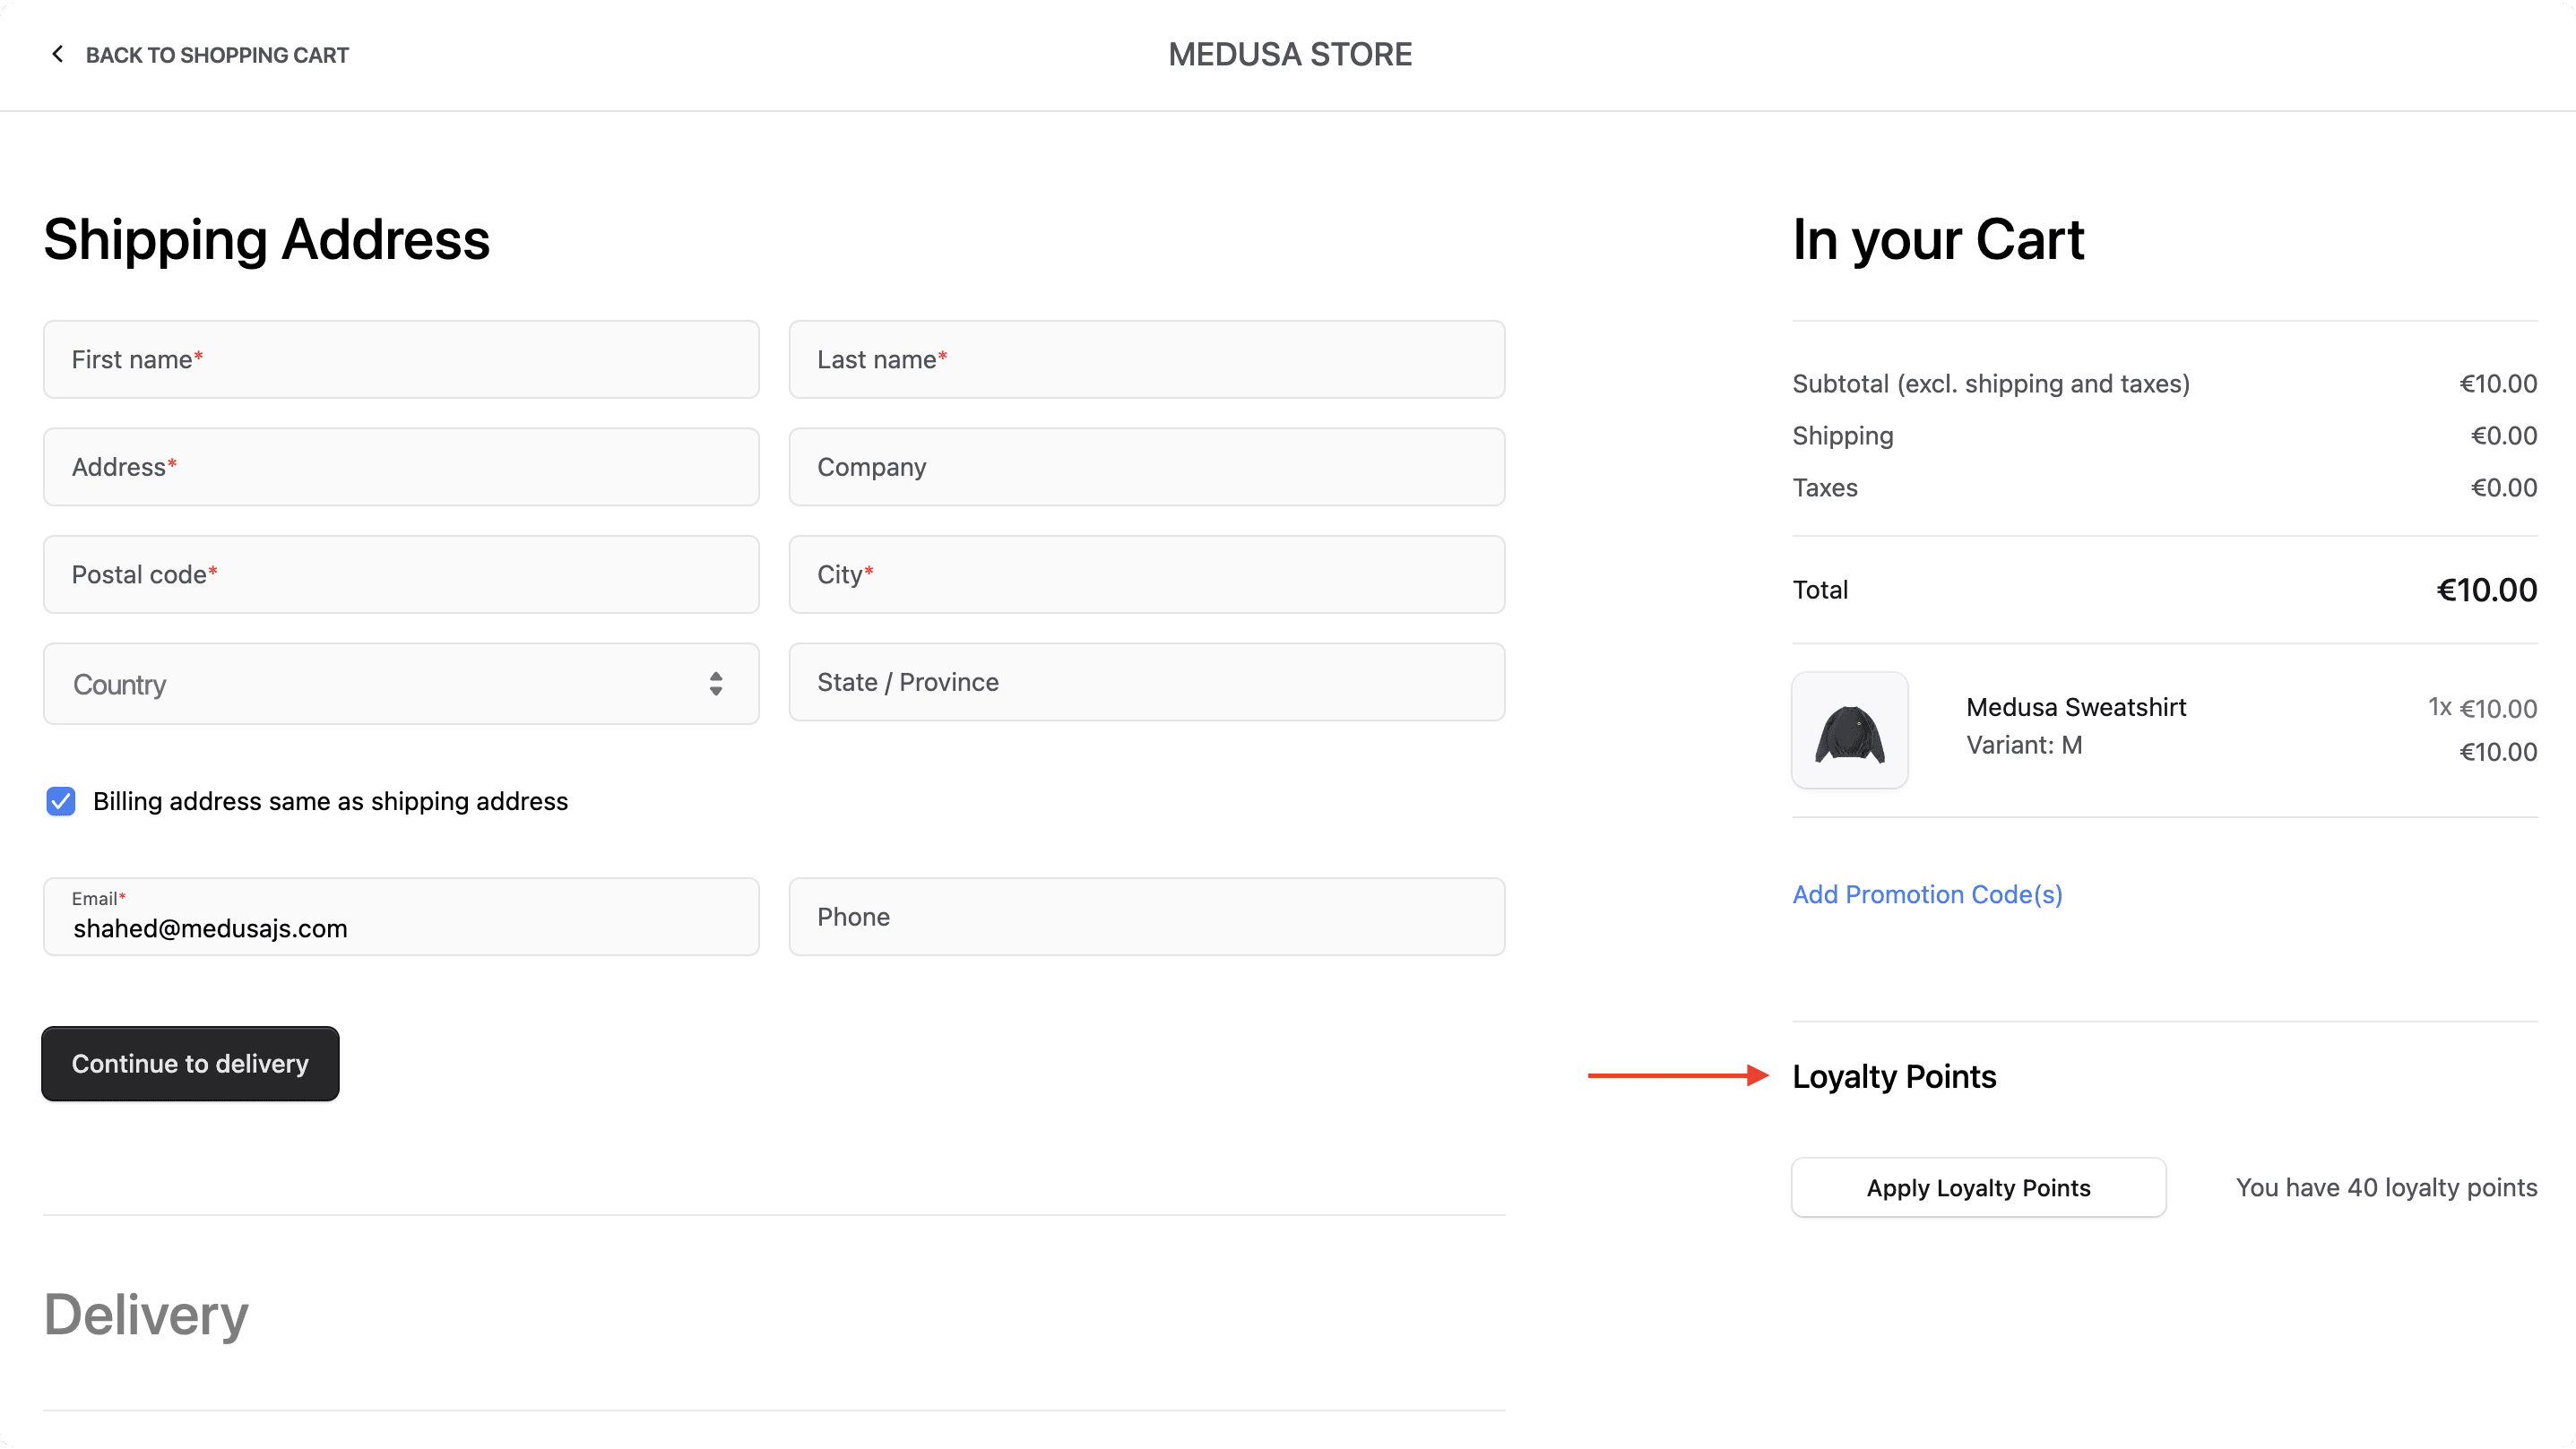Uncheck billing address same as shipping
The width and height of the screenshot is (2576, 1449).
61,801
